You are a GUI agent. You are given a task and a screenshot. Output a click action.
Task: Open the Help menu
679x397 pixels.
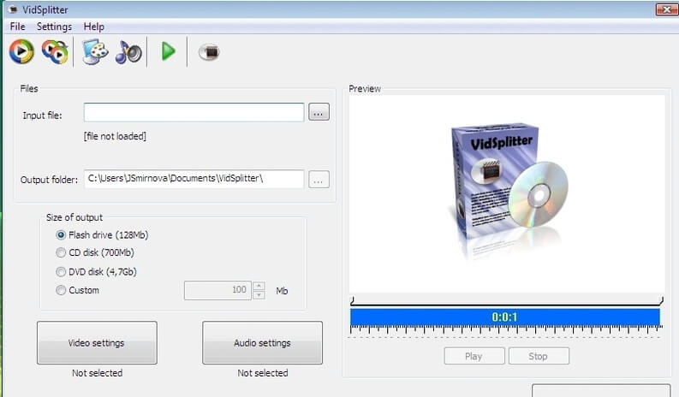click(x=93, y=27)
